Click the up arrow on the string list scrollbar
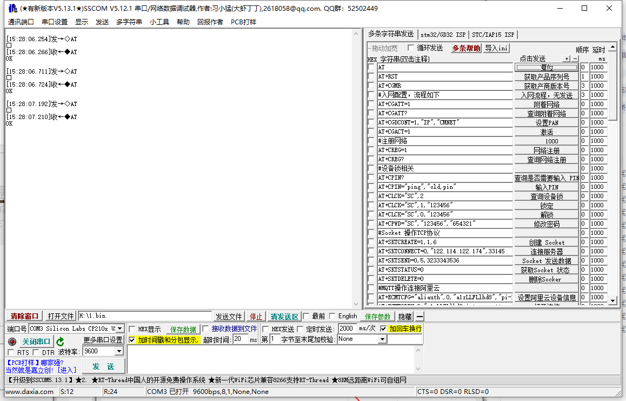The image size is (626, 401). coord(613,48)
